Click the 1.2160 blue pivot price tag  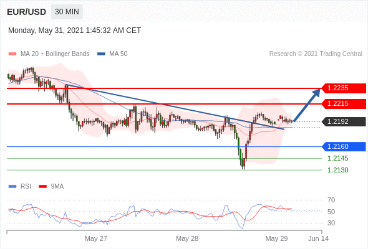click(x=344, y=146)
